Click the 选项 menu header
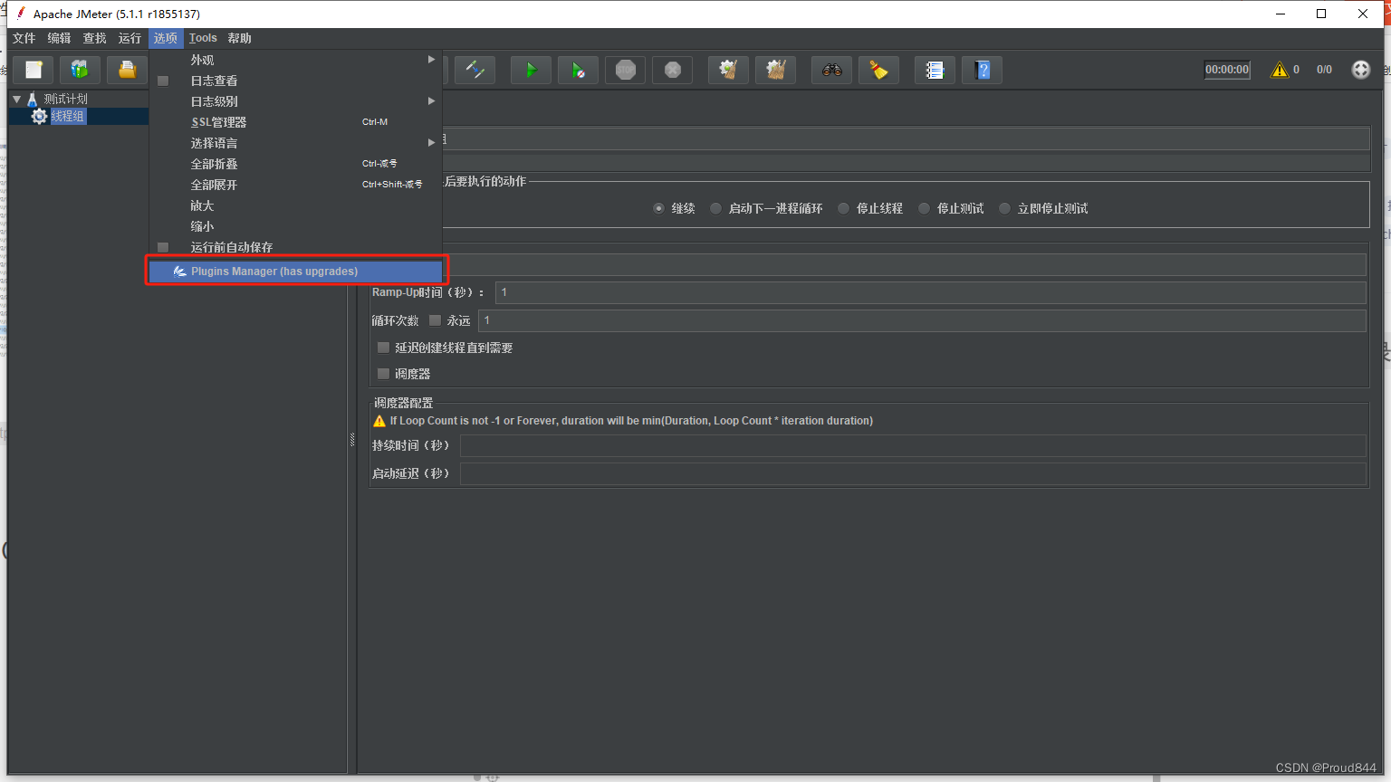1391x782 pixels. tap(166, 38)
